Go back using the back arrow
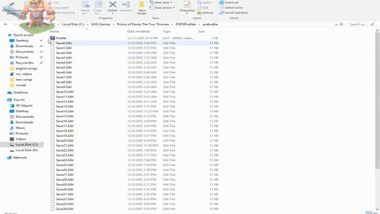Viewport: 380px width, 214px height. [x=5, y=24]
